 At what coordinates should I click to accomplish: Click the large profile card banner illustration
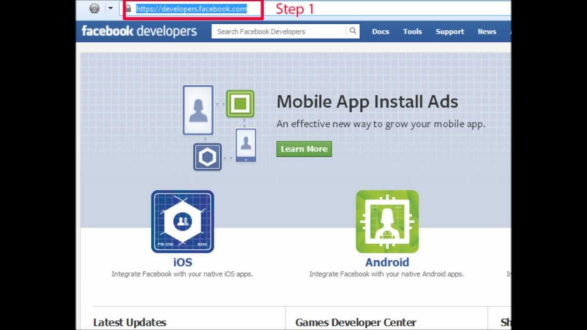[x=198, y=110]
